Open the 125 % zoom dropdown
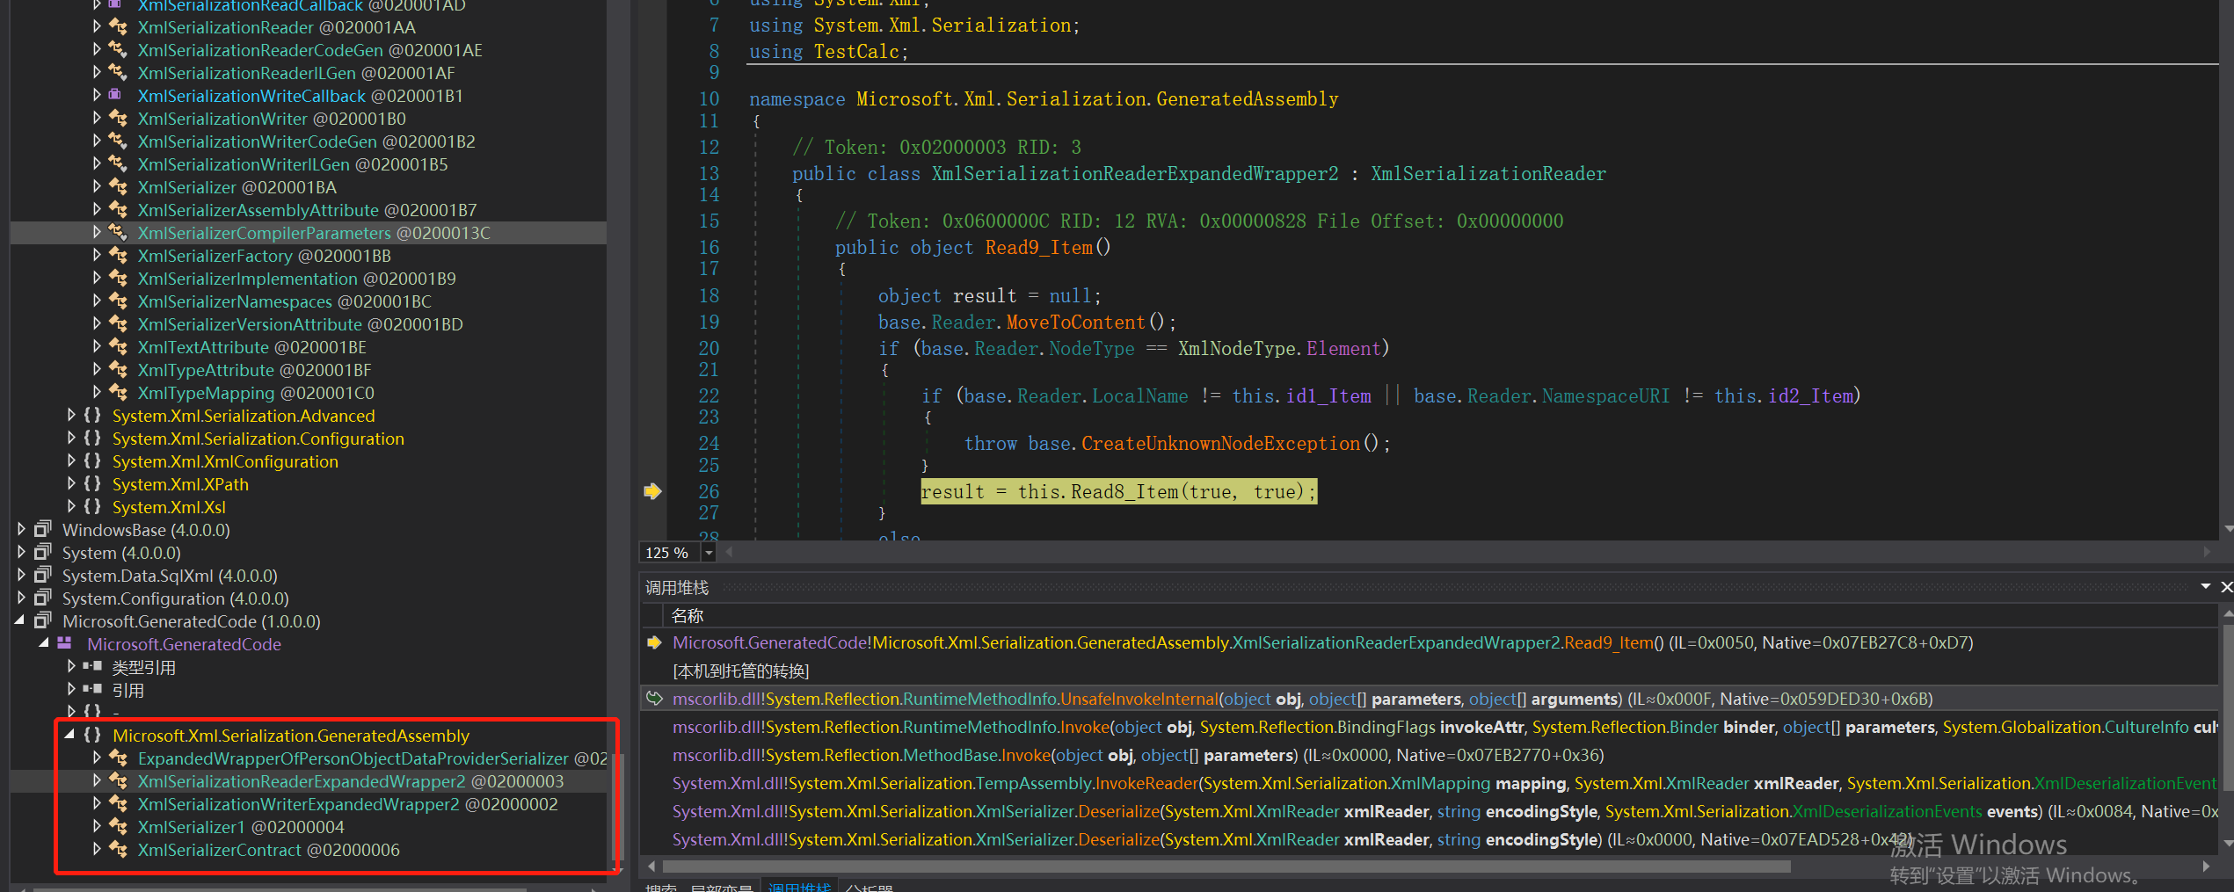 click(709, 553)
